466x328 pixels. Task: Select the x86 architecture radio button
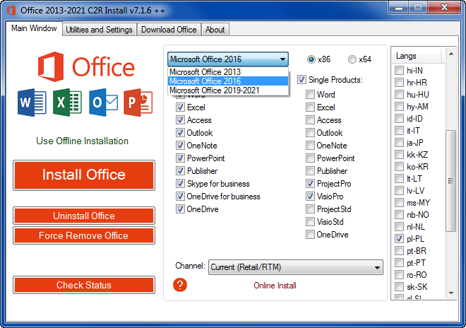(x=311, y=59)
